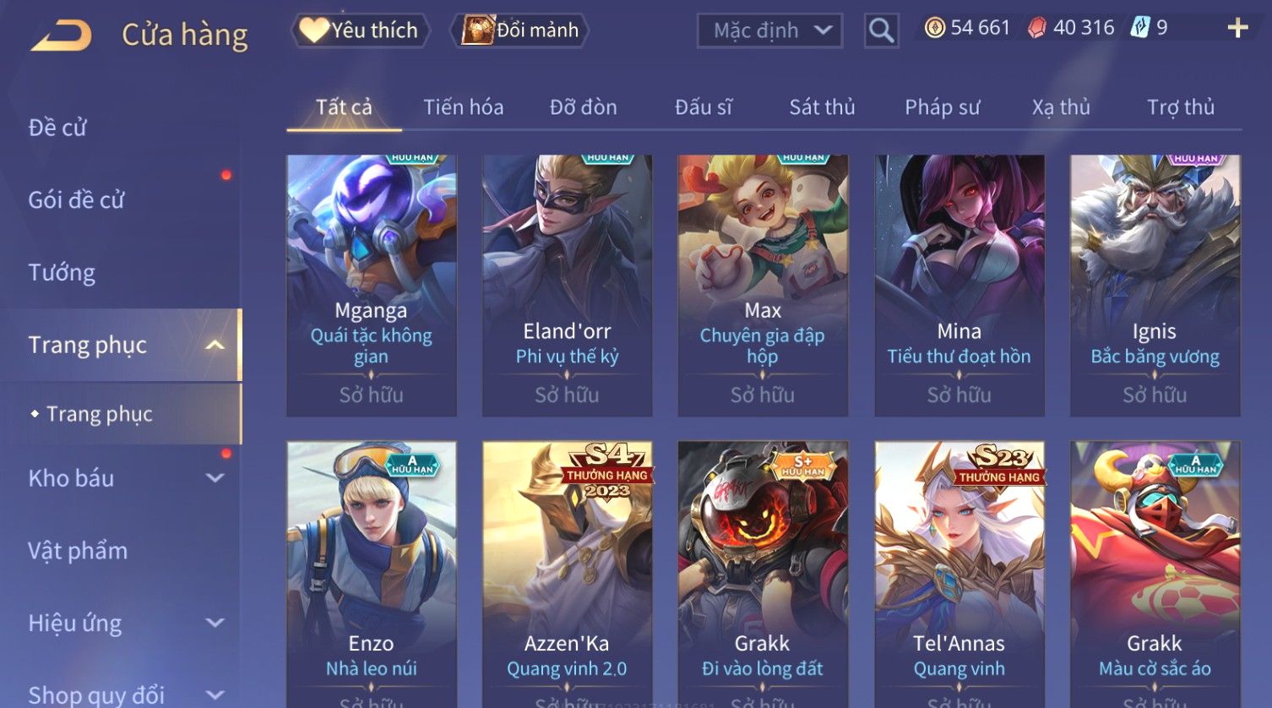1272x708 pixels.
Task: Open the search magnifier icon
Action: [881, 31]
